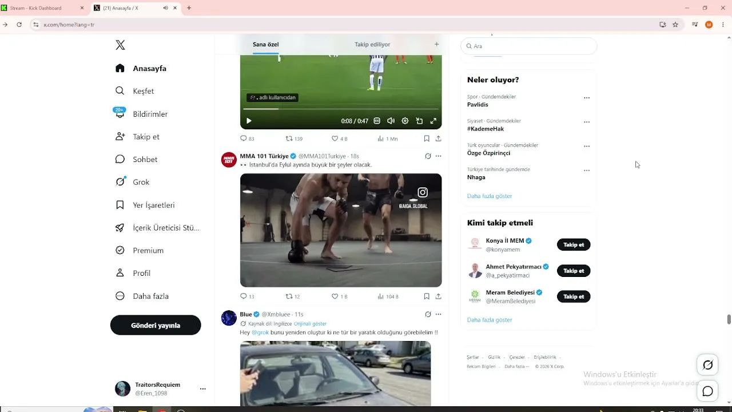View the 104 B views analytics
This screenshot has width=732, height=412.
tap(388, 296)
